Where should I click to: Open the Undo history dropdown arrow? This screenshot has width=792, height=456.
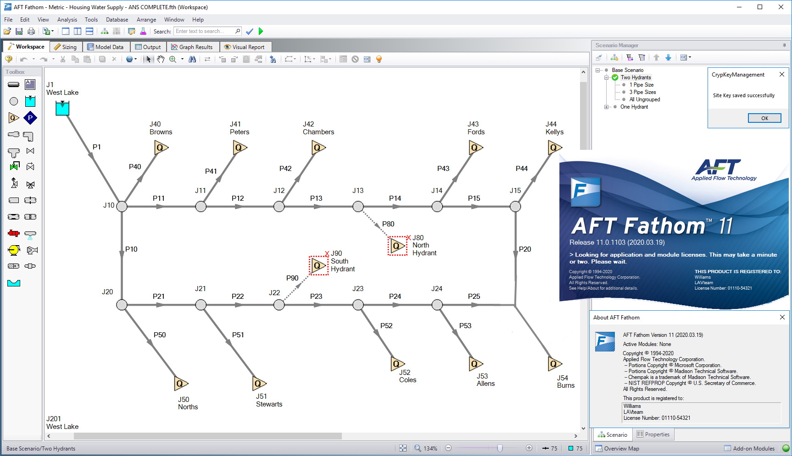(x=33, y=59)
